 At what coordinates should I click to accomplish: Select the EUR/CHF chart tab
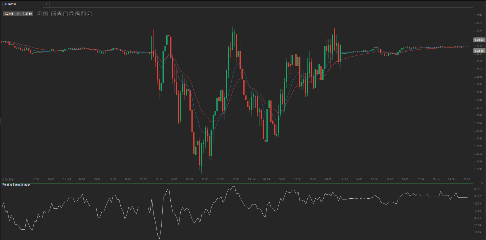click(11, 4)
